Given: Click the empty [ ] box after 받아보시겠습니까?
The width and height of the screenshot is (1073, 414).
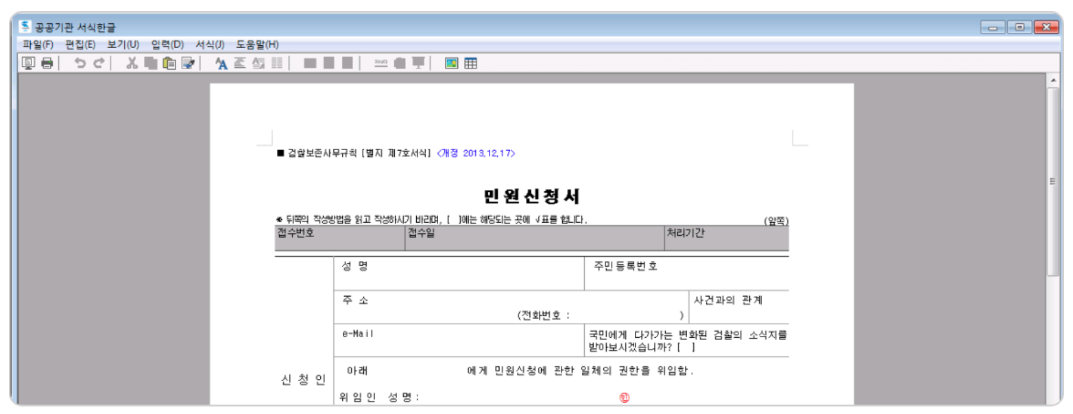Looking at the screenshot, I should (686, 348).
